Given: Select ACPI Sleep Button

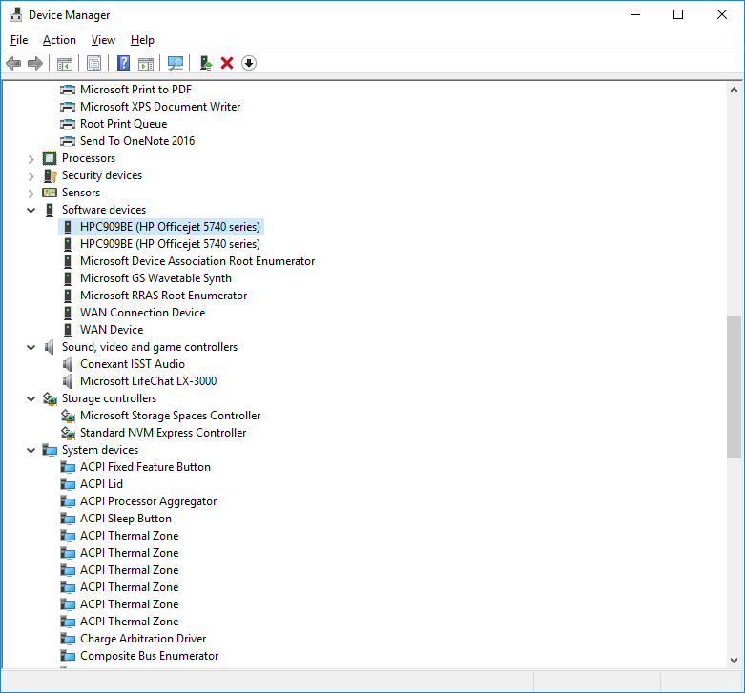Looking at the screenshot, I should 125,519.
